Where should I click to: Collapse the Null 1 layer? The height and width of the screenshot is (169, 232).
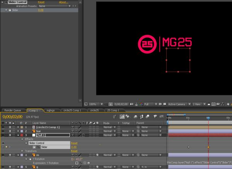[18, 135]
